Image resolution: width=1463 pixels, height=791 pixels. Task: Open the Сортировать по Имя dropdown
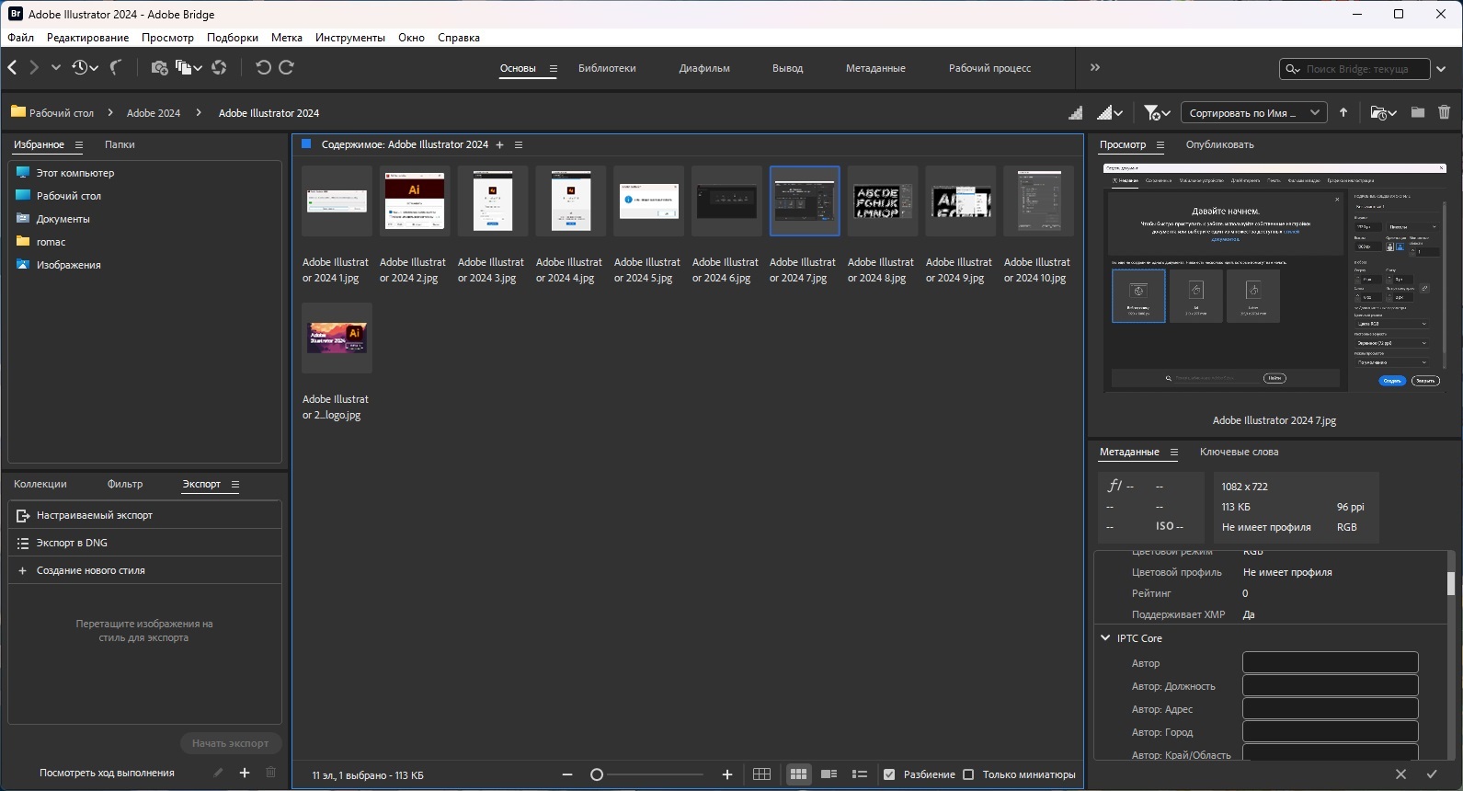pos(1253,113)
